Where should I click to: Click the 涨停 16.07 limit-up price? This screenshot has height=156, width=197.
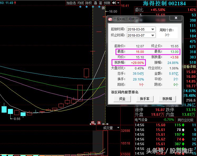click(x=160, y=110)
